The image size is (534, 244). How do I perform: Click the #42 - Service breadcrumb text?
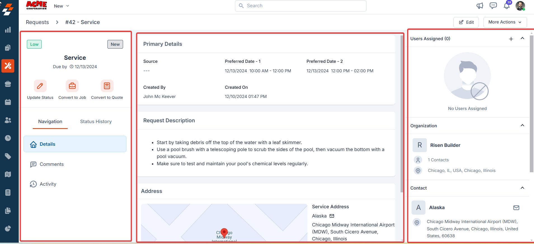point(83,22)
